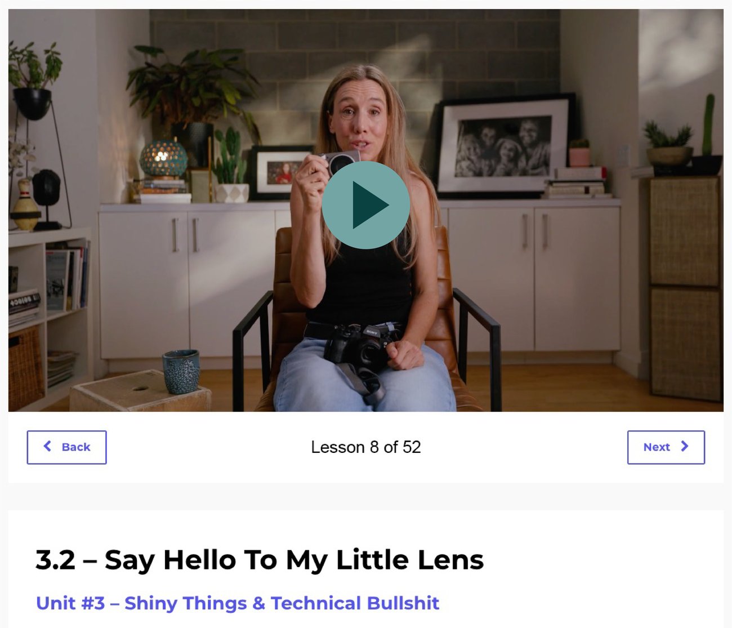Click the small color family photo frame in video
This screenshot has width=732, height=628.
[280, 172]
